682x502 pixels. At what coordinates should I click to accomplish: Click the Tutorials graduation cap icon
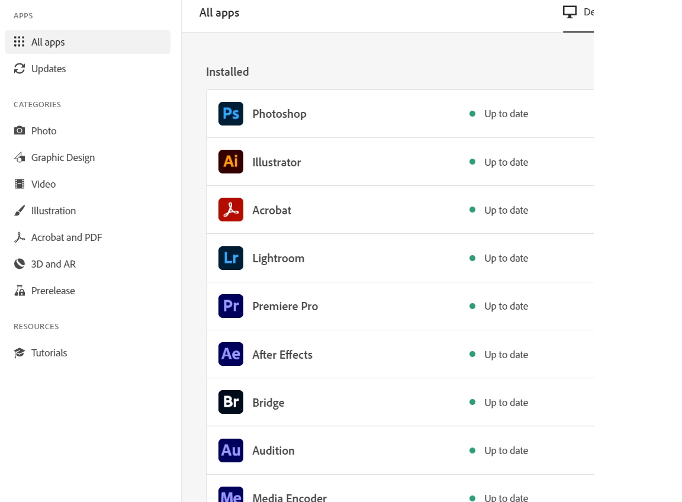(19, 352)
